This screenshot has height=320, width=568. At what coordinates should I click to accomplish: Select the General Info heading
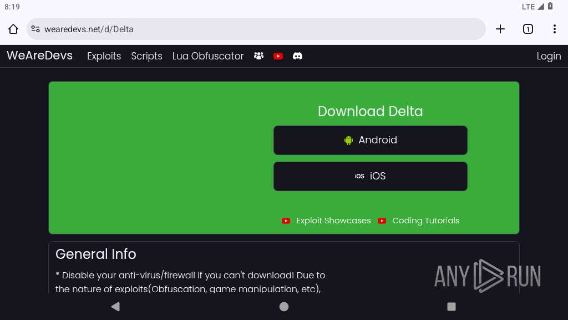tap(96, 254)
